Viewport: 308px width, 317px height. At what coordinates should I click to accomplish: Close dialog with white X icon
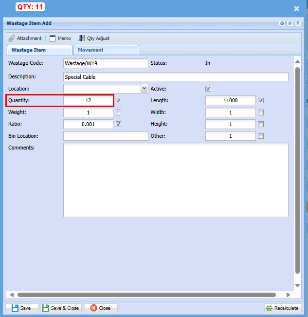pos(296,8)
